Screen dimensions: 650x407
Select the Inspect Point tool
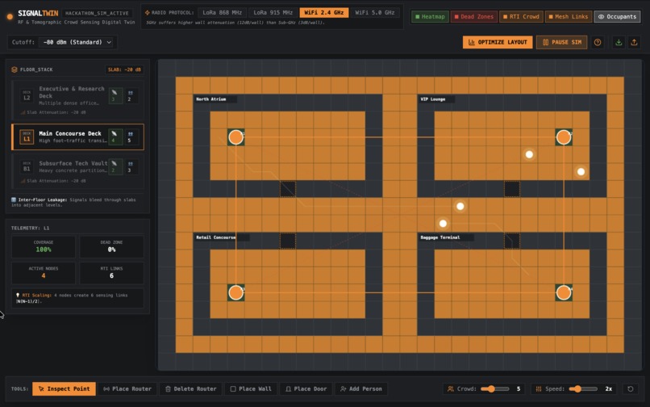(64, 388)
